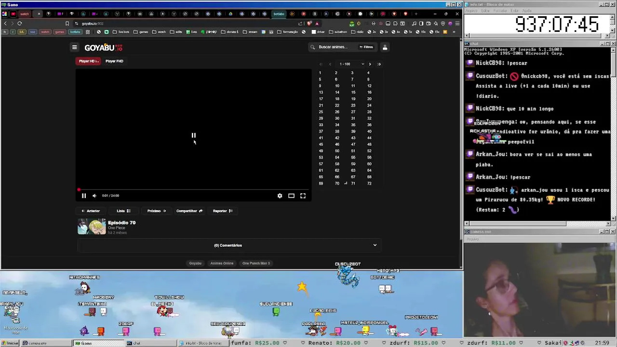This screenshot has height=347, width=617.
Task: Open the user account icon
Action: pyautogui.click(x=385, y=47)
